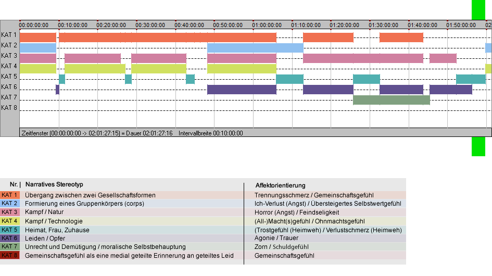
Task: Select the last short pink KAT 3 segment
Action: coord(443,58)
